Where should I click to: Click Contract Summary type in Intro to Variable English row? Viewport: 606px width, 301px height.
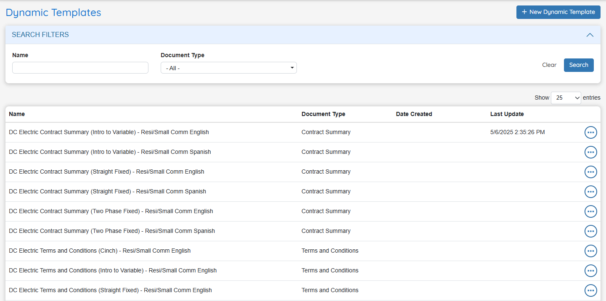(326, 132)
